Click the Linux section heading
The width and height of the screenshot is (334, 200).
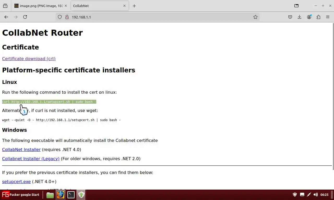[9, 82]
